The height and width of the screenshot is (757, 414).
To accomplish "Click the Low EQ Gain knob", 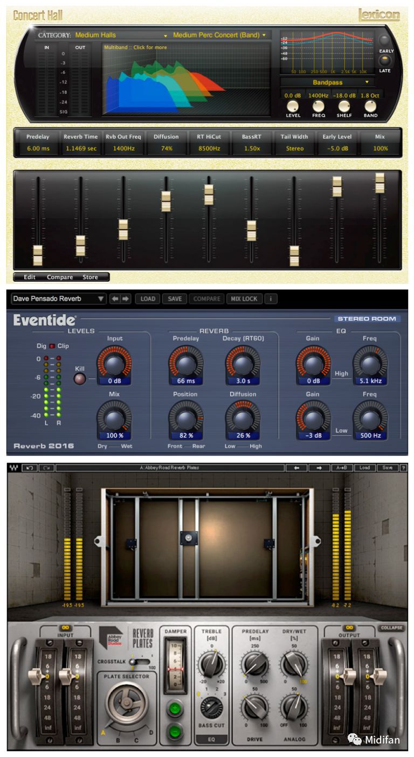I will 313,420.
